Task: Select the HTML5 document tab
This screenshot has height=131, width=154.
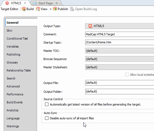Action: (16, 3)
